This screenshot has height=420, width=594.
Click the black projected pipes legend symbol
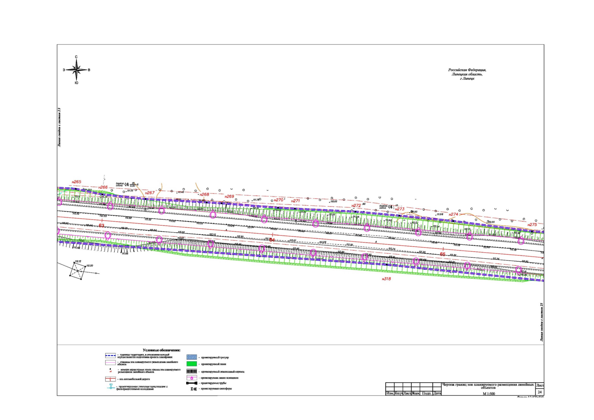pos(191,383)
